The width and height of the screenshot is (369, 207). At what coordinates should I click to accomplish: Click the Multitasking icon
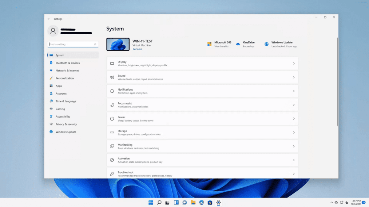tap(112, 146)
